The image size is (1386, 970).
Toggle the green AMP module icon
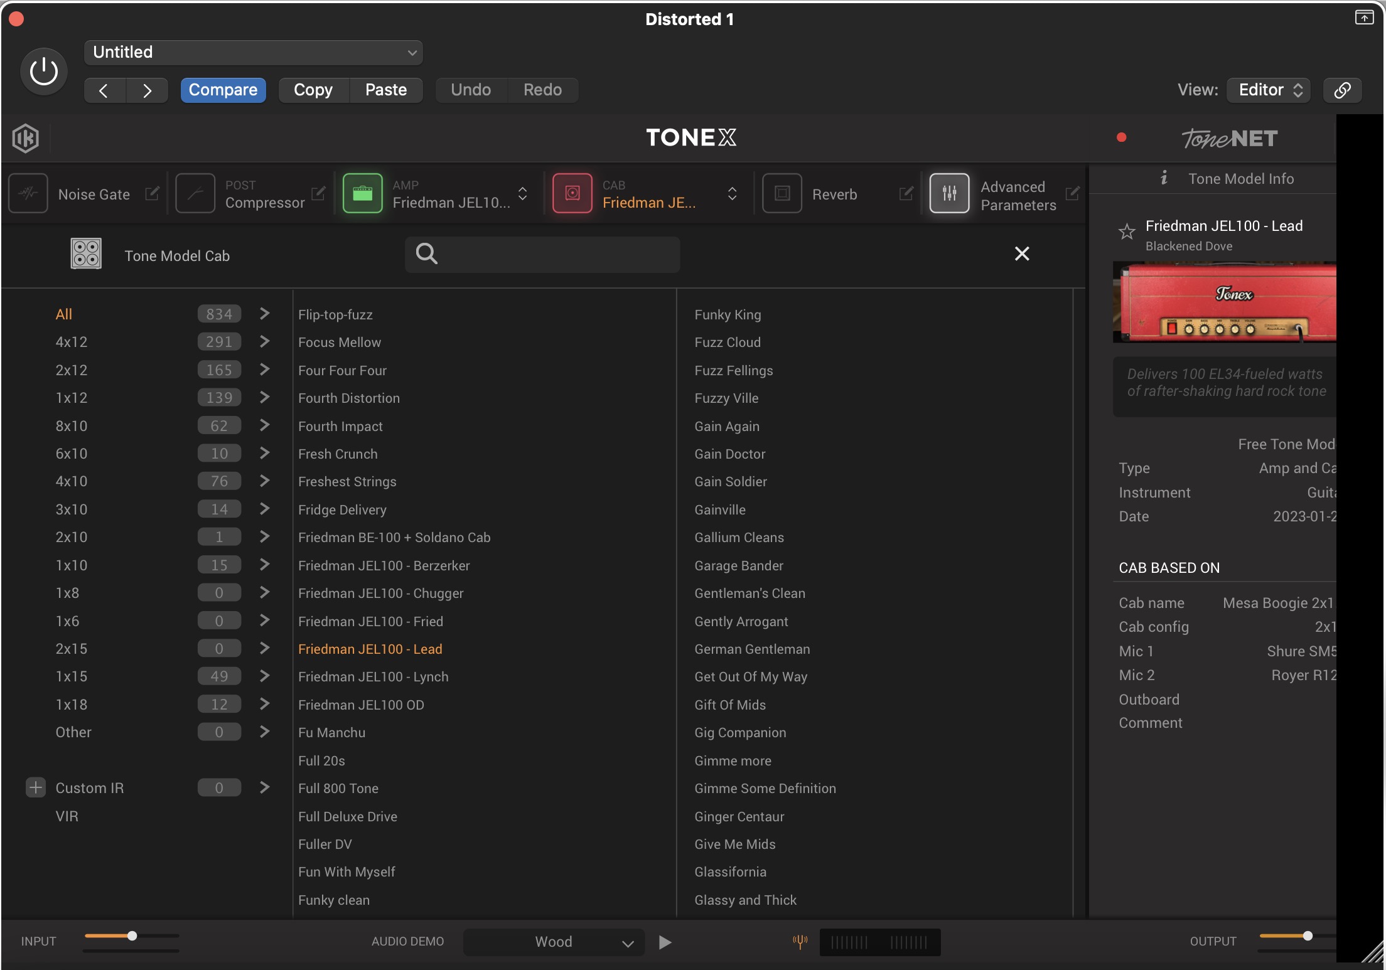[363, 193]
